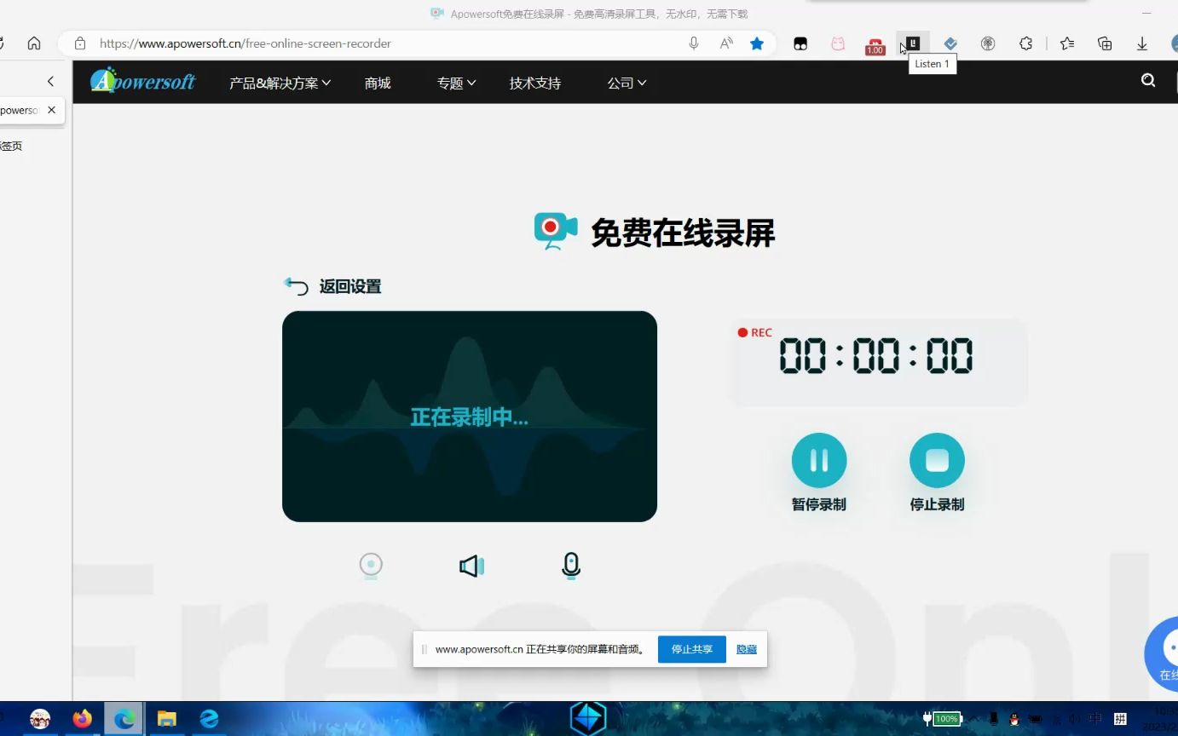Go to browser Home page
This screenshot has height=736, width=1178.
point(34,43)
